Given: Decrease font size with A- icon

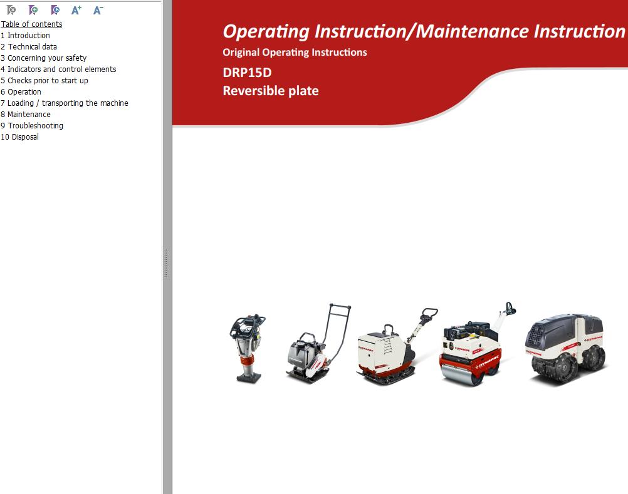Looking at the screenshot, I should (98, 10).
